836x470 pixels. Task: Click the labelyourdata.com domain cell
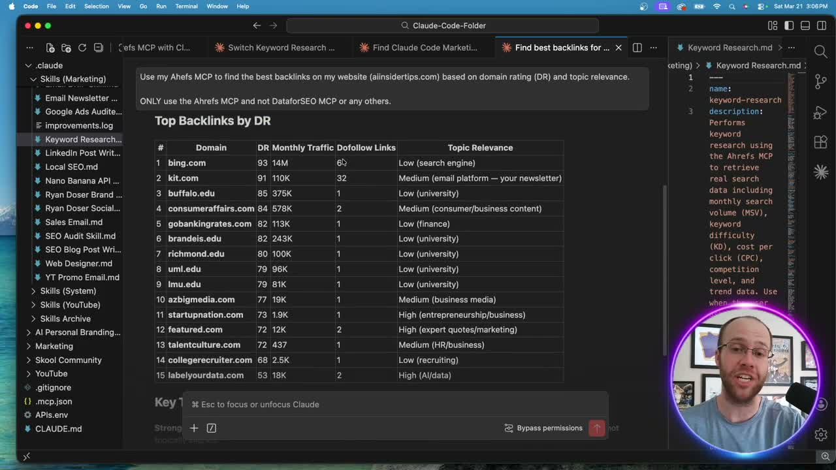(x=206, y=375)
